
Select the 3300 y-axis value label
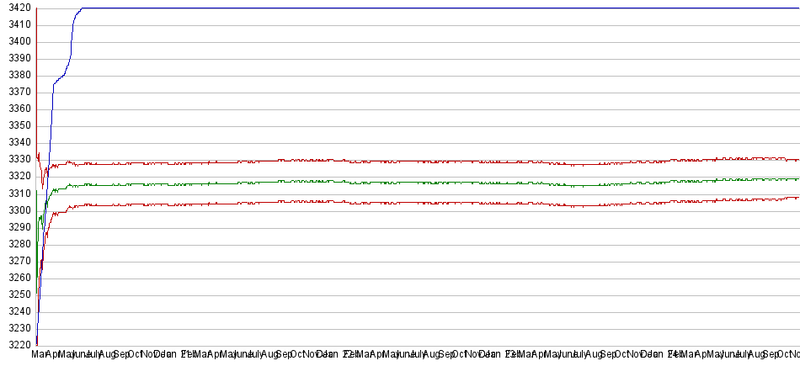[16, 210]
